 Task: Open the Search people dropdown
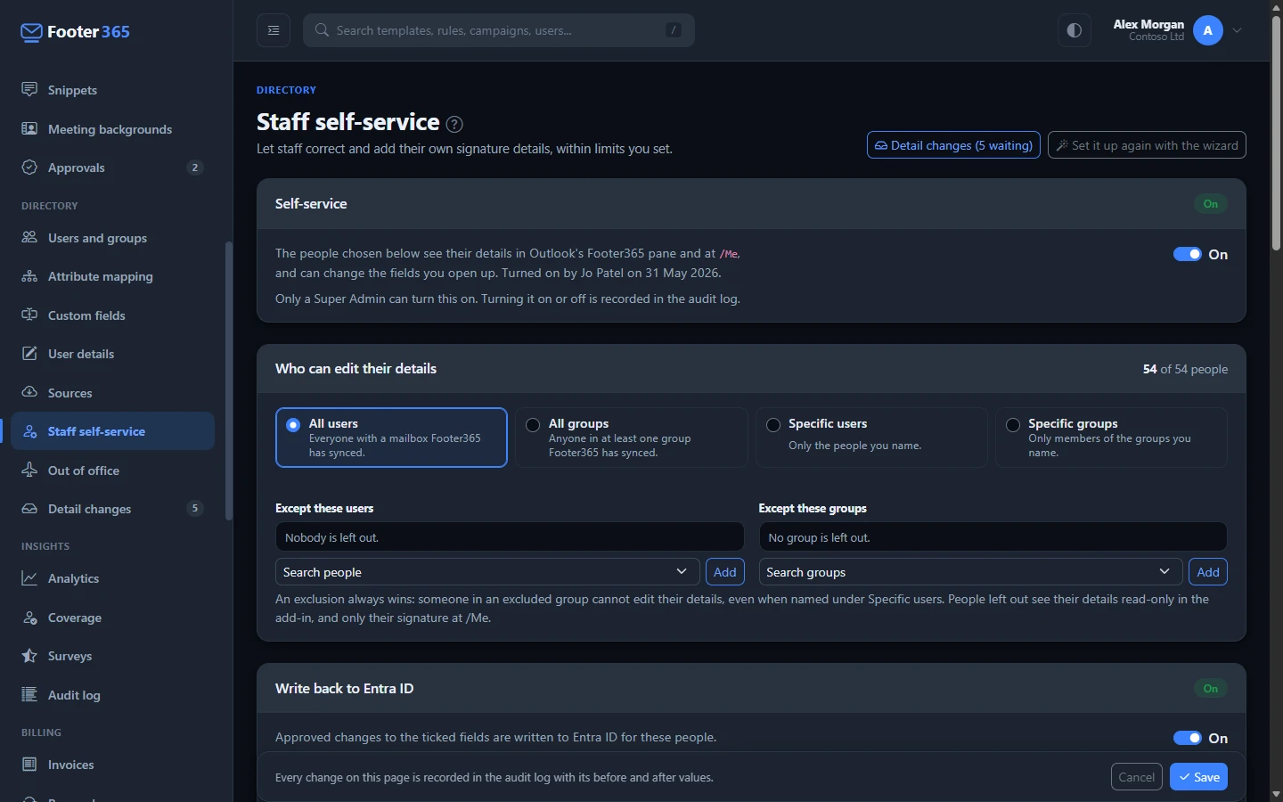tap(487, 572)
